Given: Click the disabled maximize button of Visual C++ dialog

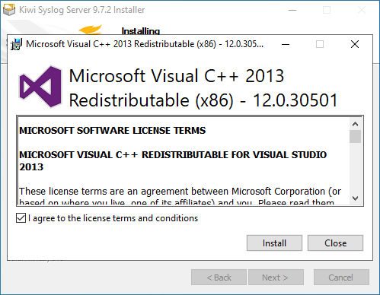Looking at the screenshot, I should [x=320, y=44].
